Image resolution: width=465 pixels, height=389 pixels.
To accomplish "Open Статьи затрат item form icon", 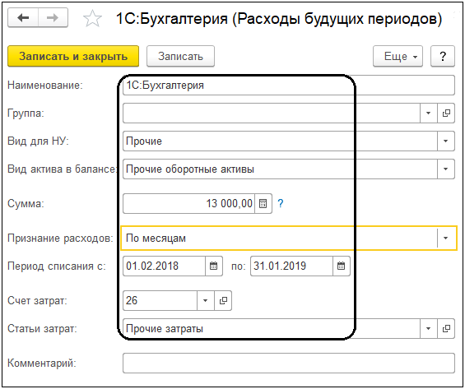I will (446, 329).
